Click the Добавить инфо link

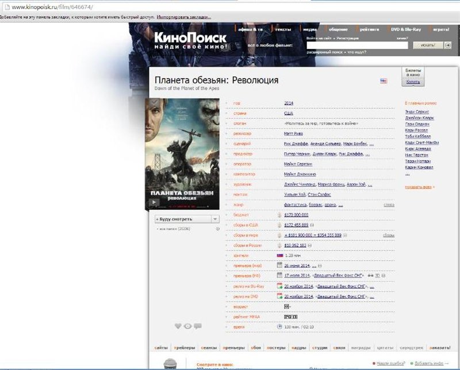tap(428, 363)
